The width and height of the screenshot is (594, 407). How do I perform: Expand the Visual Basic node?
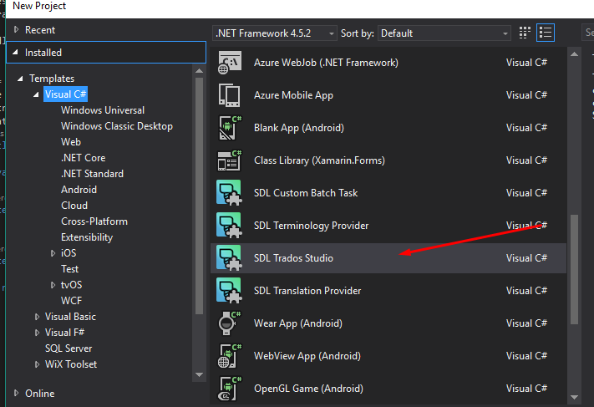37,317
